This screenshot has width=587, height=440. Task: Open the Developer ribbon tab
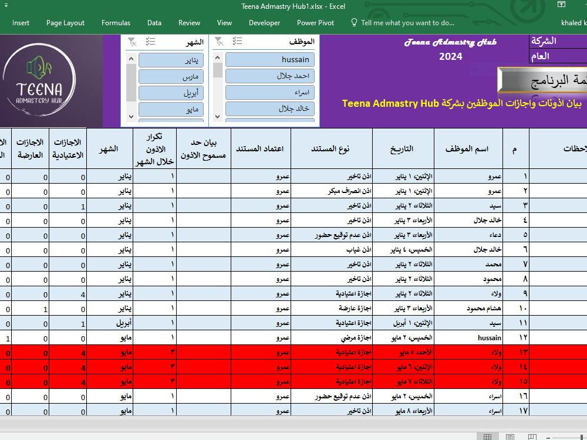tap(264, 23)
